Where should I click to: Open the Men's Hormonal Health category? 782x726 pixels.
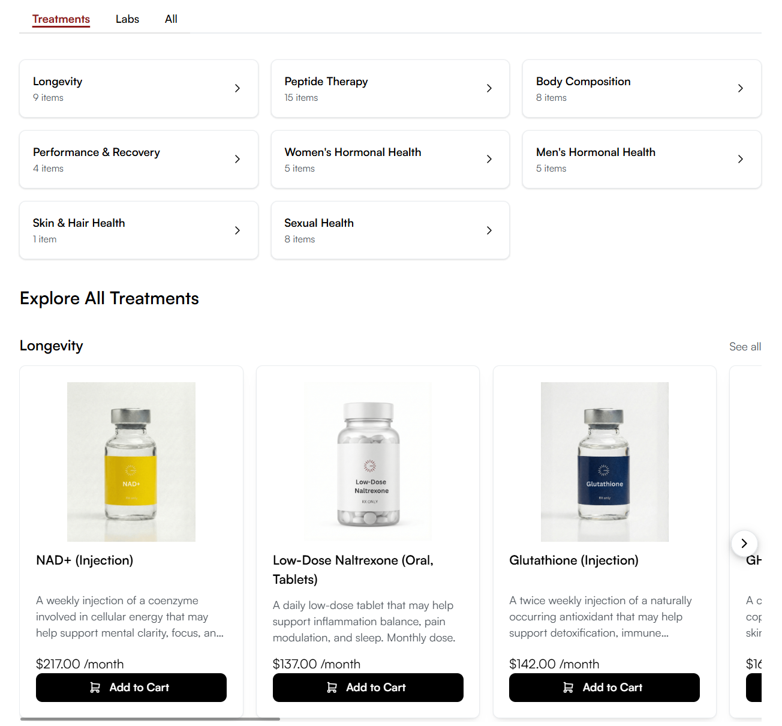click(642, 160)
